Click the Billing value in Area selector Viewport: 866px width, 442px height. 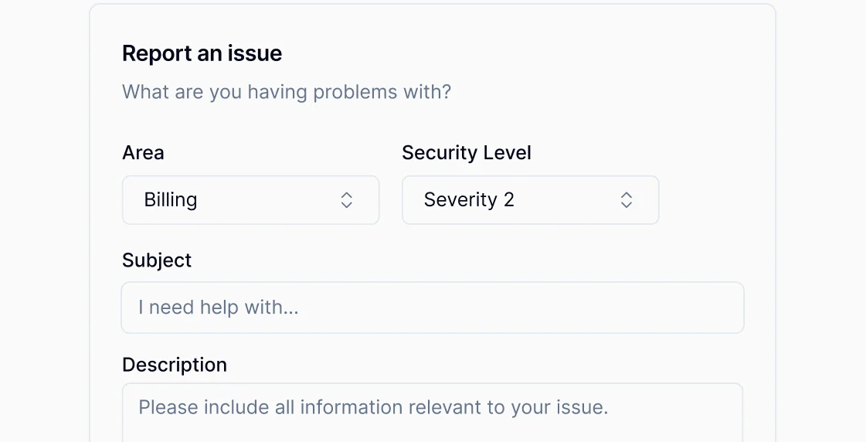click(171, 200)
